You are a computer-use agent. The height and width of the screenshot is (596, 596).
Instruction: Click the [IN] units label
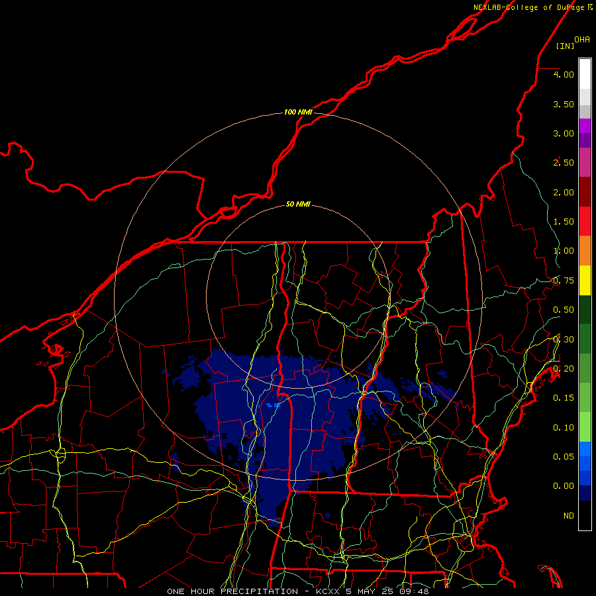pos(566,46)
